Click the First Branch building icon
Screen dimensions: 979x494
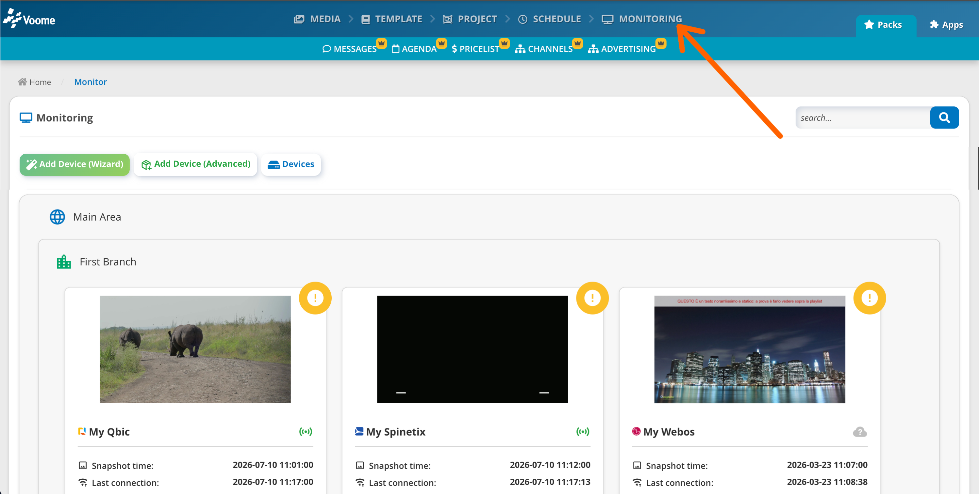point(63,262)
